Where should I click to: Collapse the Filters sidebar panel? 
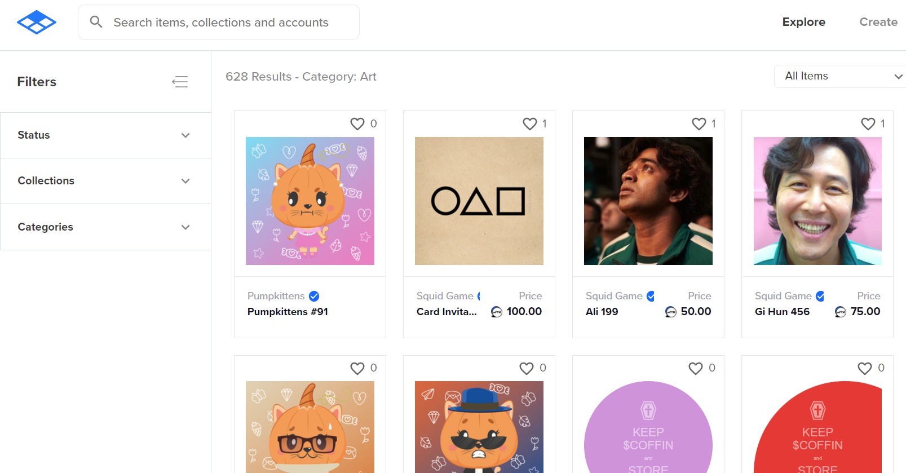pos(180,82)
